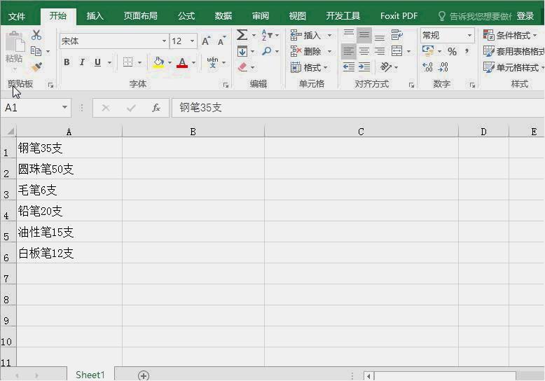Toggle Bottom Align for cell text
Image resolution: width=545 pixels, height=381 pixels.
tap(380, 35)
